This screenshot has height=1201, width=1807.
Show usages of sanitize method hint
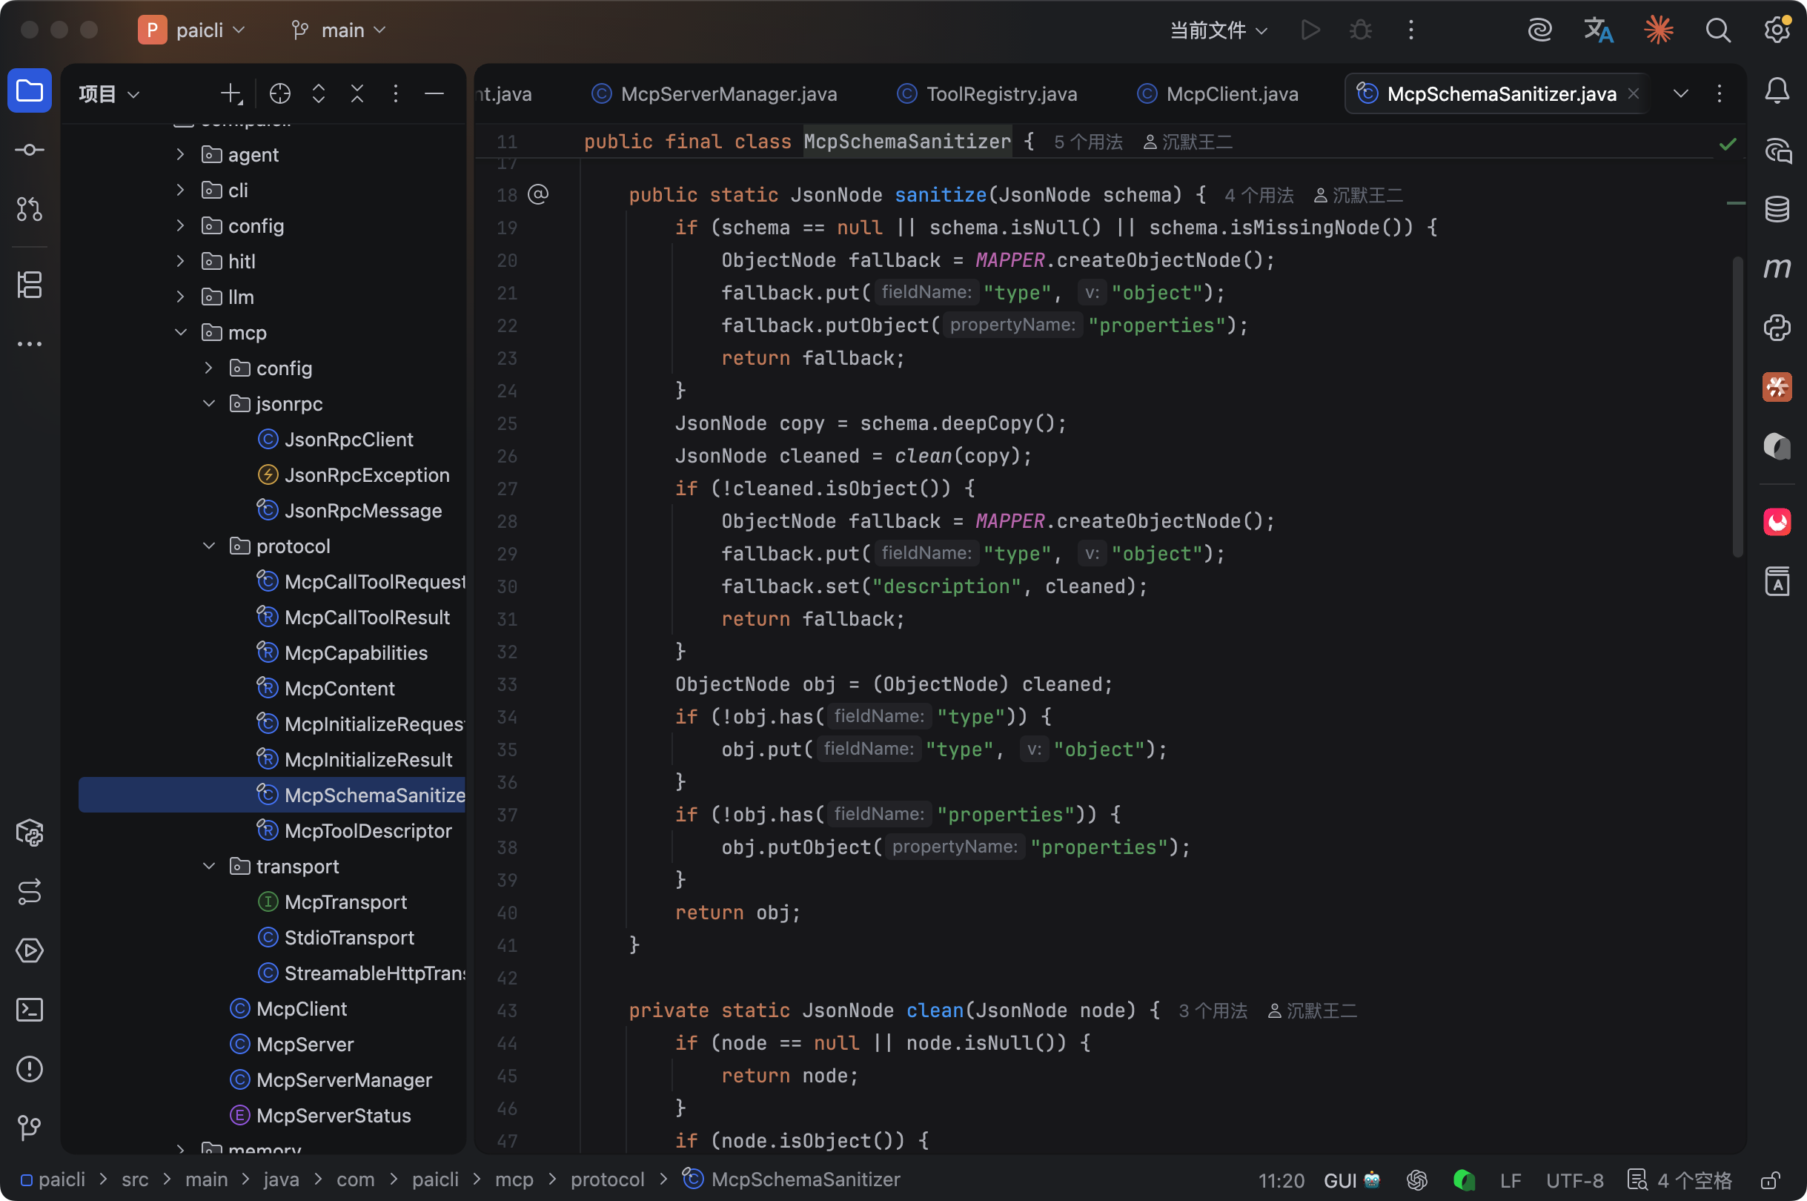click(x=1259, y=195)
